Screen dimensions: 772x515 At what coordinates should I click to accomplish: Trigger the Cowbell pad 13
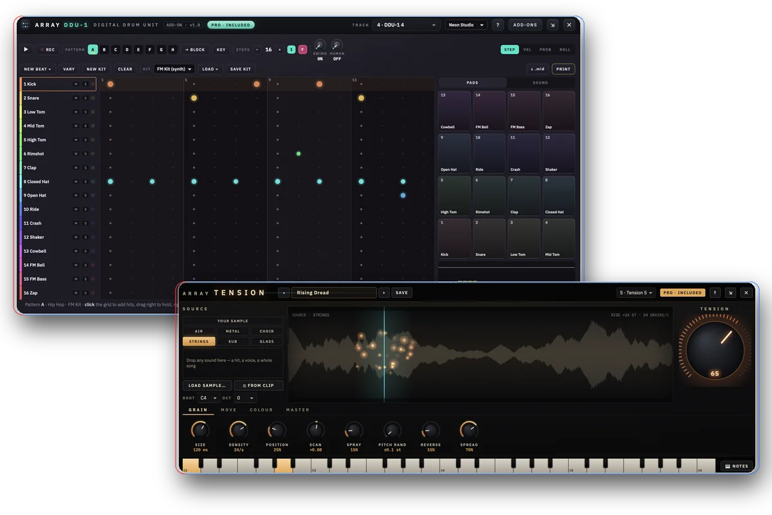coord(455,111)
